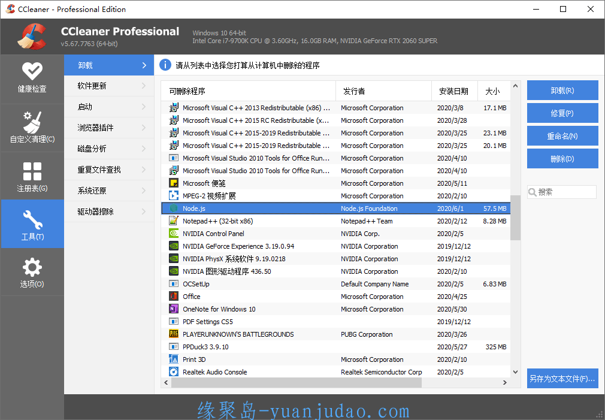Click the horizontal scroll right arrow
This screenshot has width=605, height=420.
pyautogui.click(x=505, y=383)
